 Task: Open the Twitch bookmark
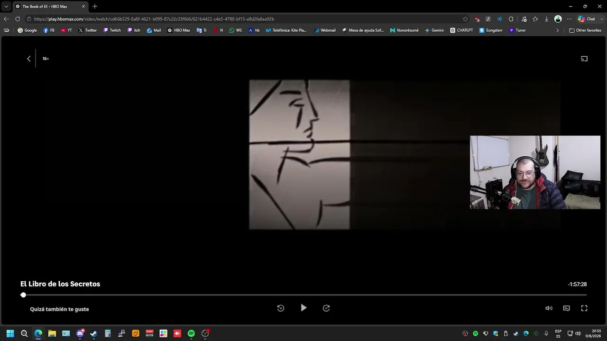click(x=112, y=30)
